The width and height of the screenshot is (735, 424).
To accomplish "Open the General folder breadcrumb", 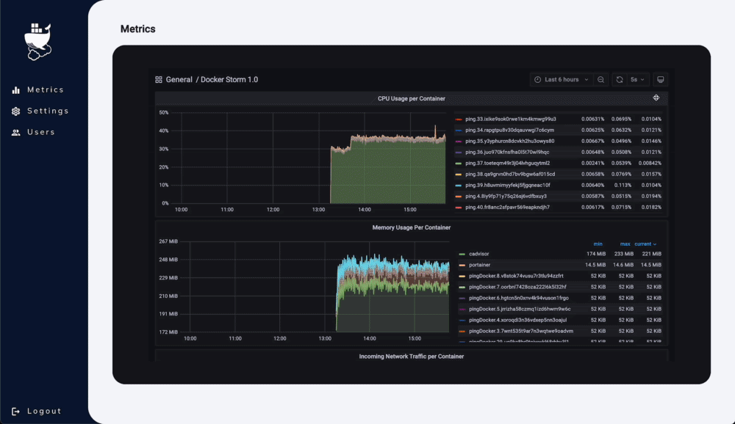I will (179, 79).
